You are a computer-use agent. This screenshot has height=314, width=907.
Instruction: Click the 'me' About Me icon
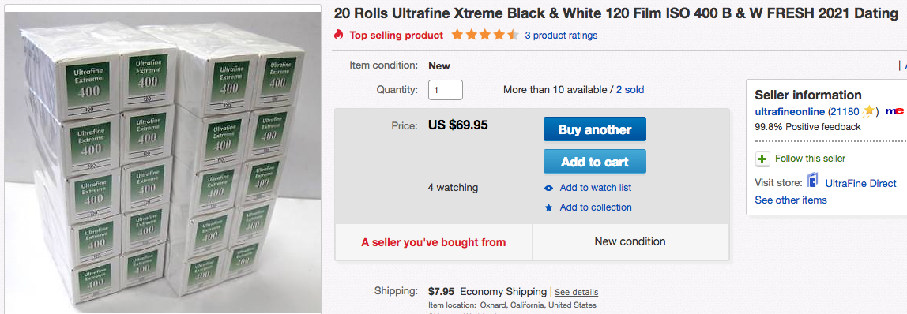click(894, 111)
